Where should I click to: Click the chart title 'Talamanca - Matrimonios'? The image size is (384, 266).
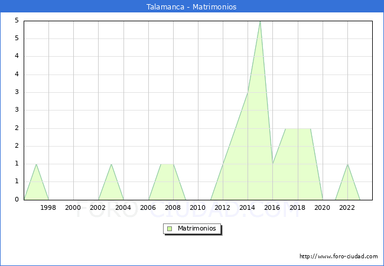(191, 7)
